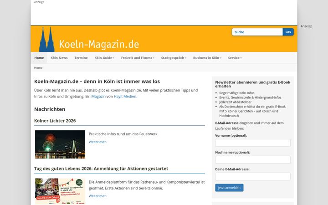Open the Tag des guten Lebens thumbnail
Screen dimensions: 328x205
pyautogui.click(x=60, y=191)
